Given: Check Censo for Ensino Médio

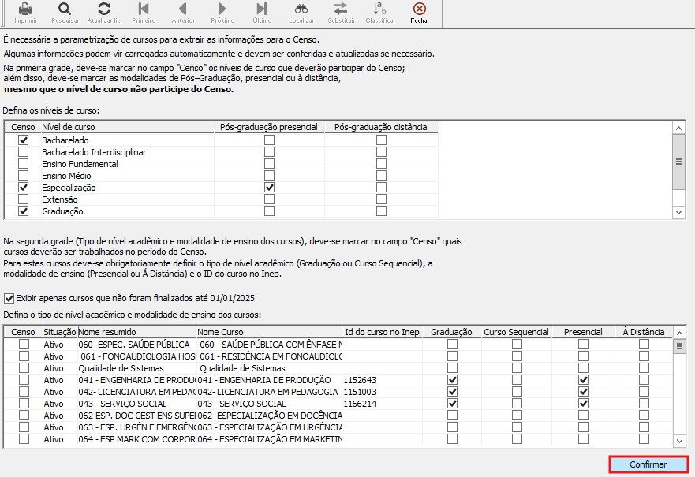Looking at the screenshot, I should pos(23,176).
